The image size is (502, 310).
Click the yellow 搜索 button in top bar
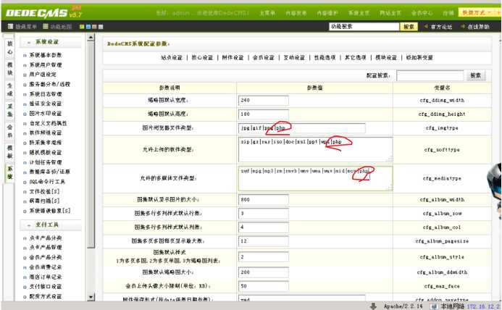click(409, 27)
